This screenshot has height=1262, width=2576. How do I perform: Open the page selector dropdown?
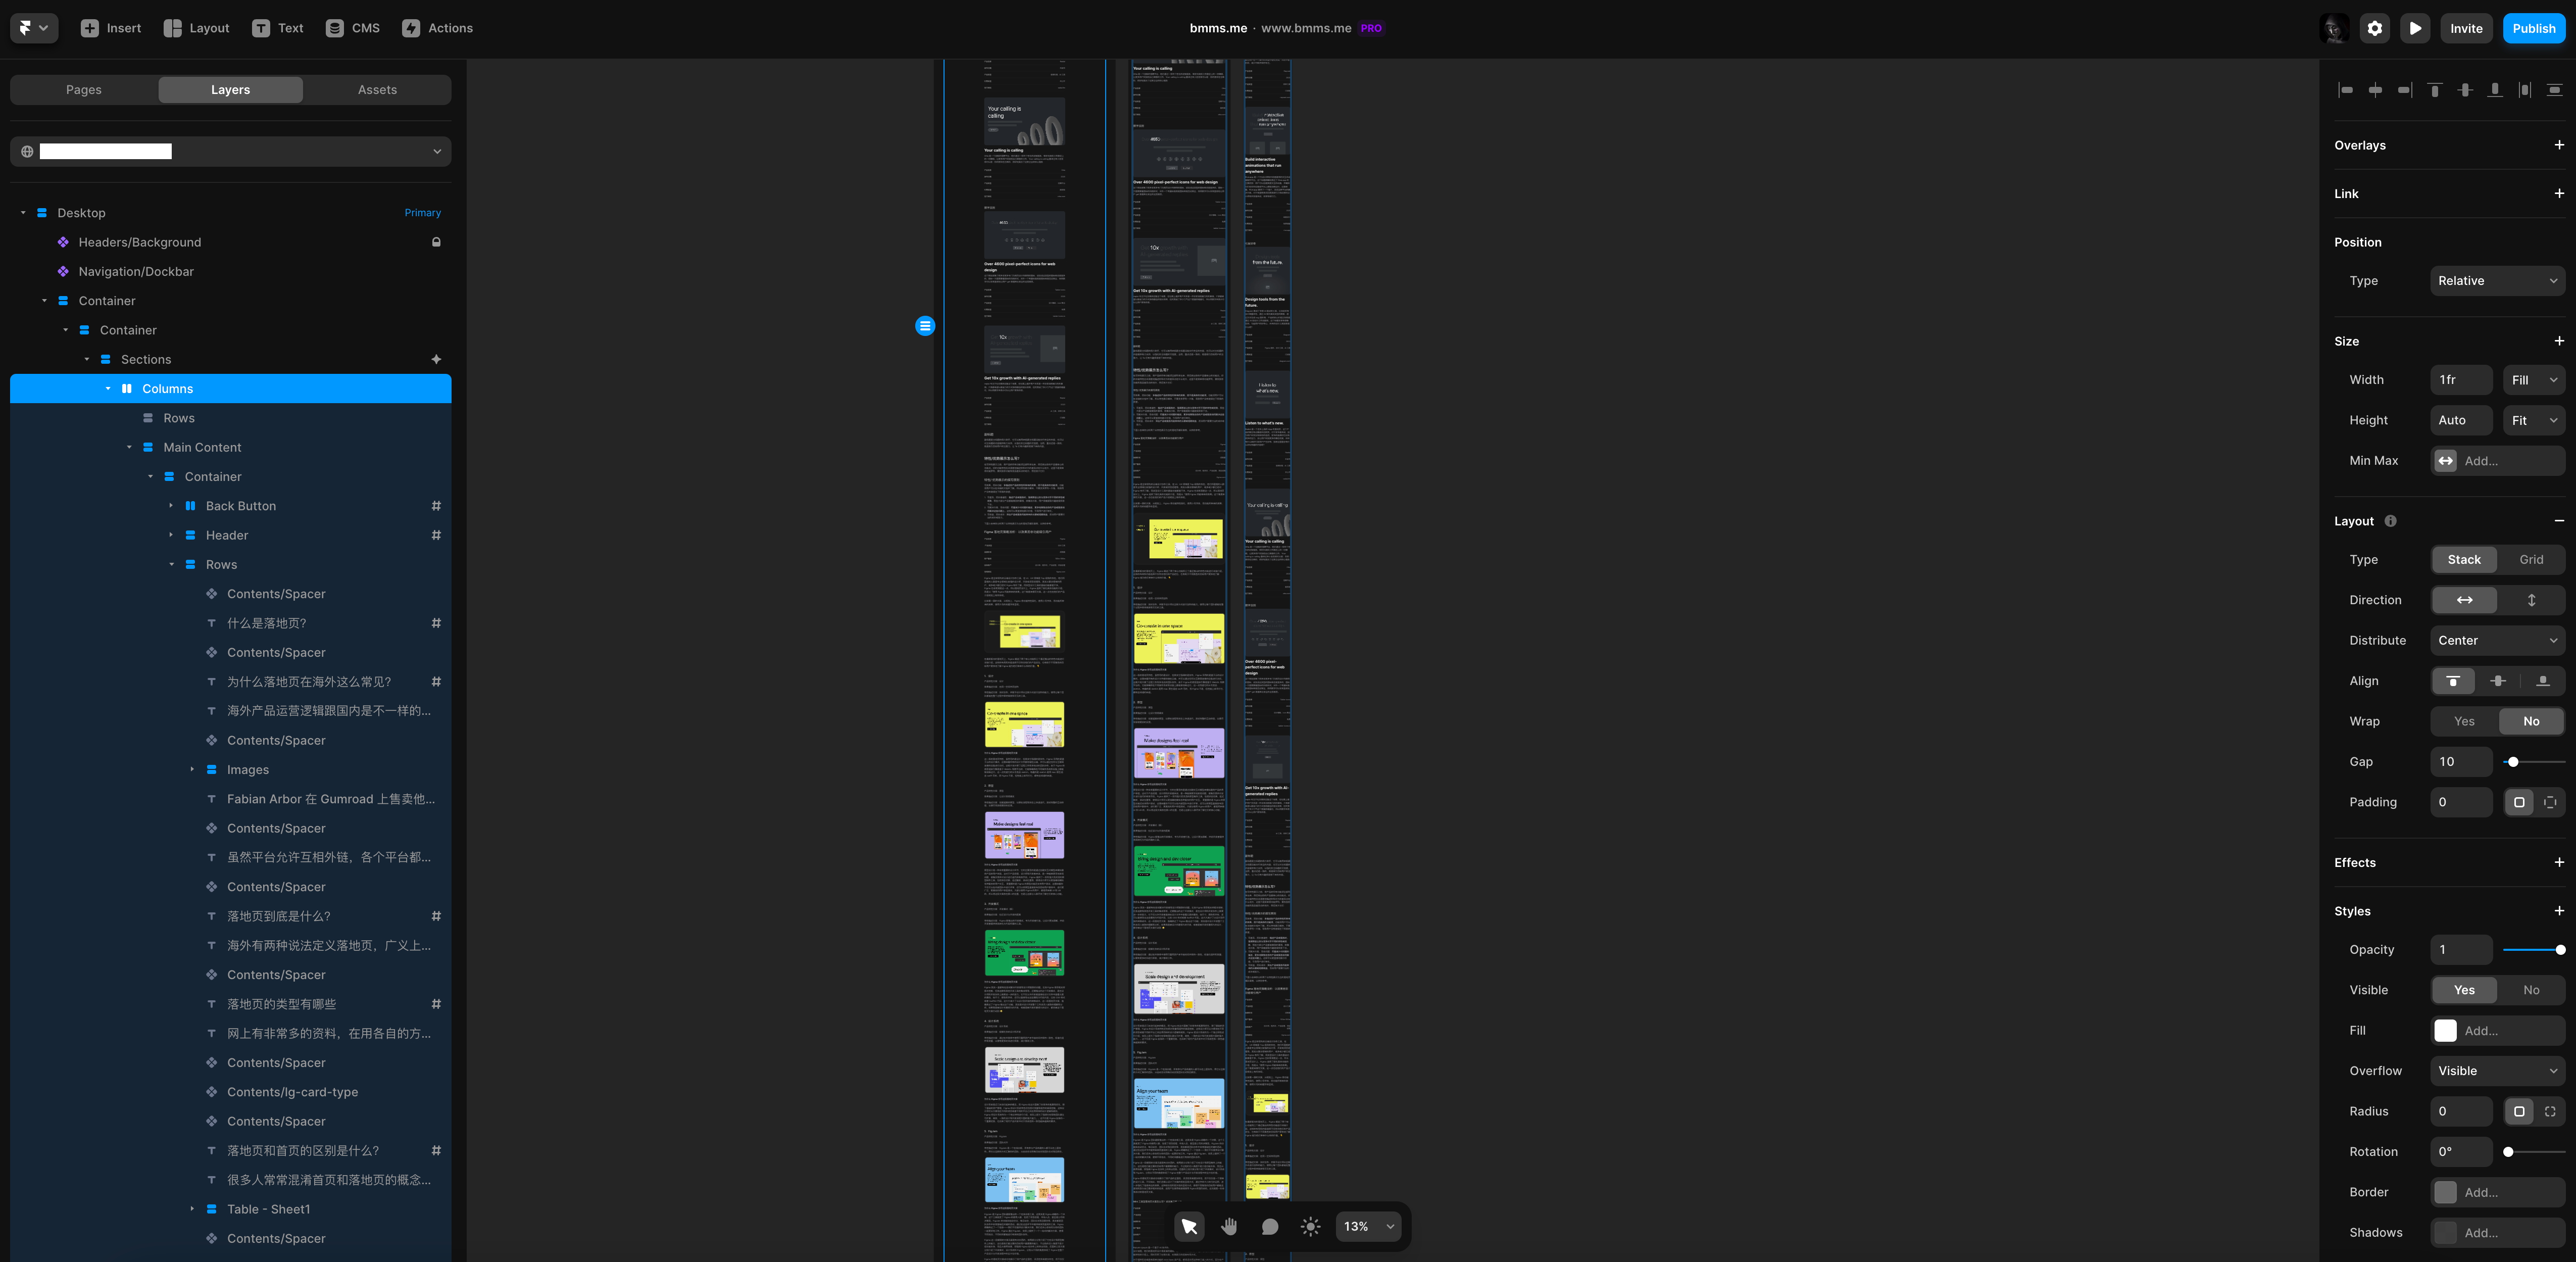click(230, 151)
